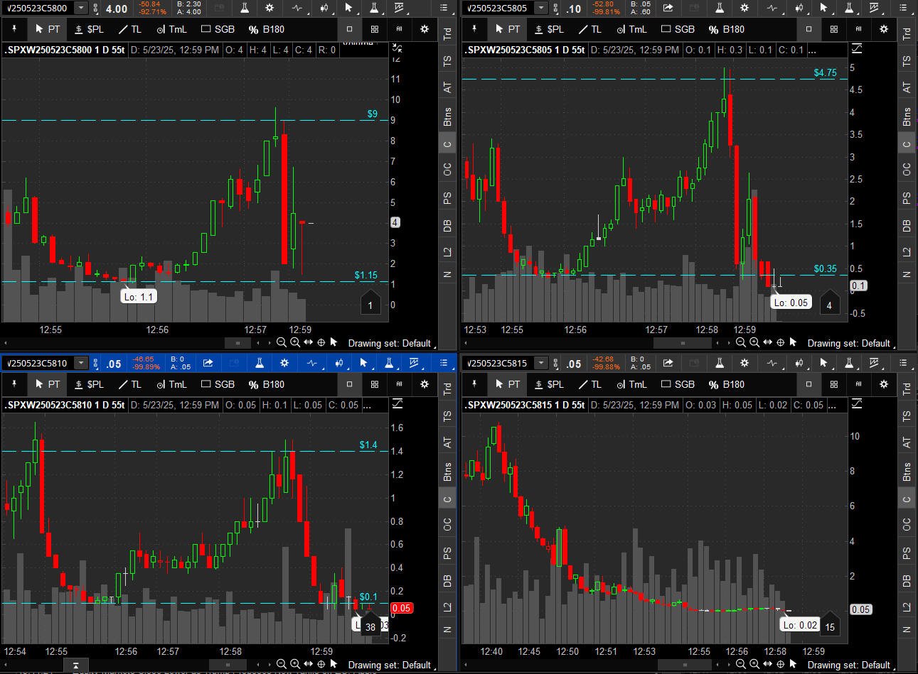Click the TmL button in C5815 chart

point(631,384)
